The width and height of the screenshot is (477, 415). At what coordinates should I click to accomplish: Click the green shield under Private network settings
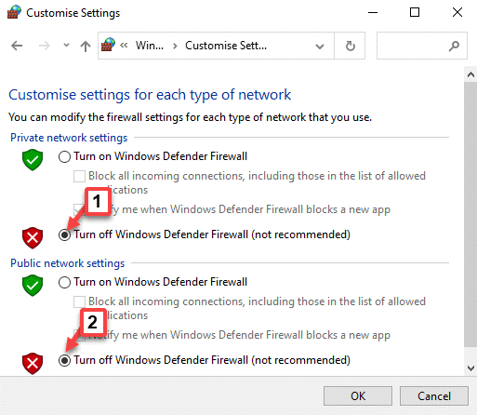[33, 160]
